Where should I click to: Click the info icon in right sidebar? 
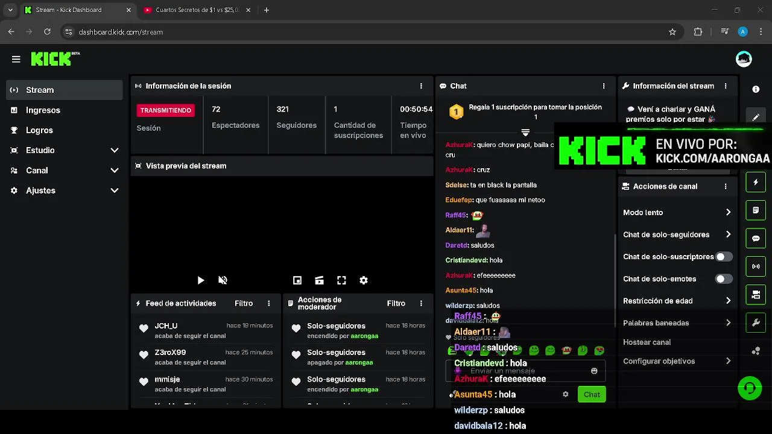[x=756, y=89]
